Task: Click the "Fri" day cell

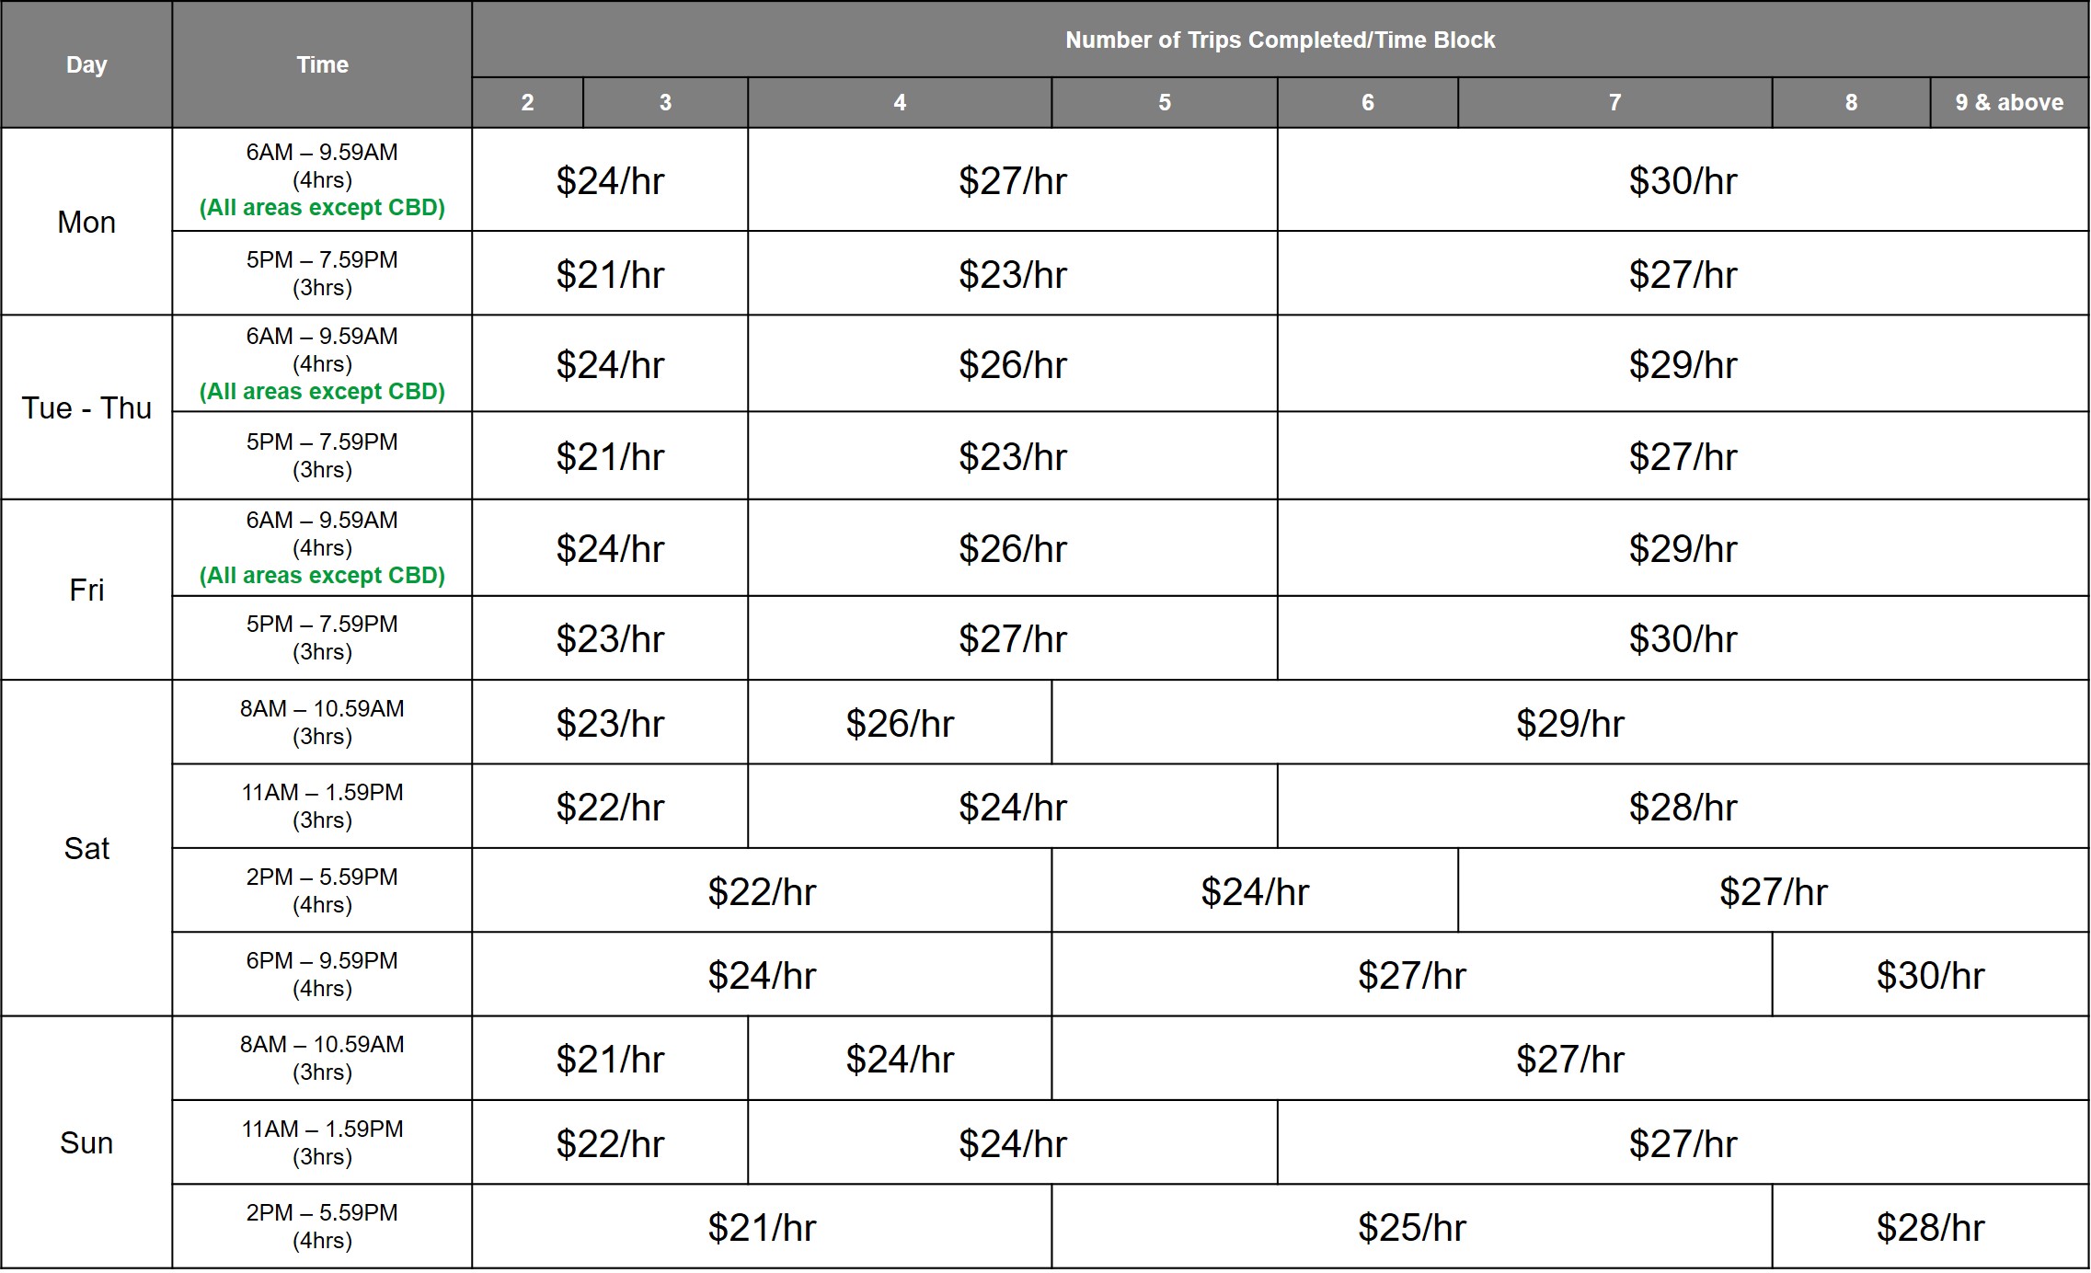Action: point(86,590)
